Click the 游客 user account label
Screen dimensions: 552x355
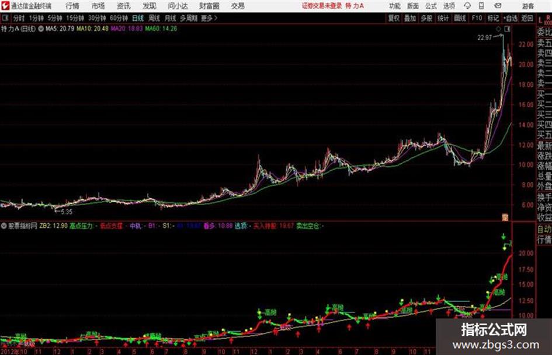click(x=527, y=6)
